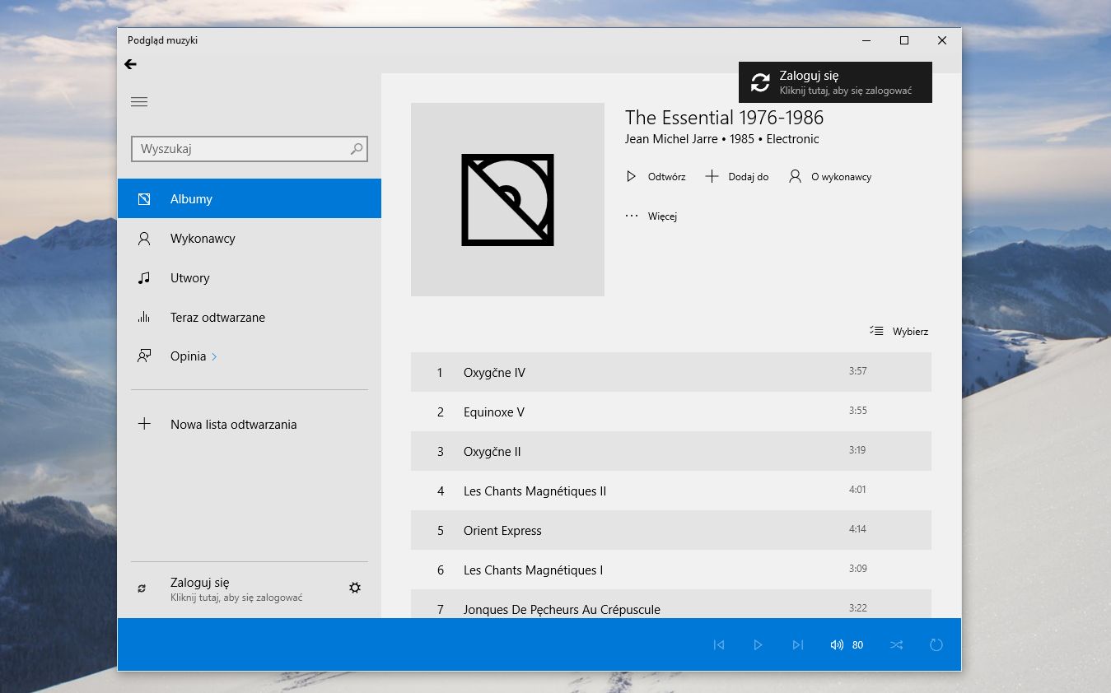This screenshot has height=693, width=1111.
Task: Click the 4:14 duration of Orient Express
Action: pos(858,529)
